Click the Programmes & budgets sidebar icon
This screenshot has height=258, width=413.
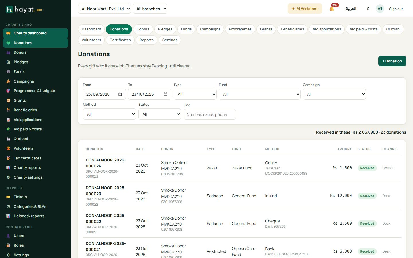[8, 91]
